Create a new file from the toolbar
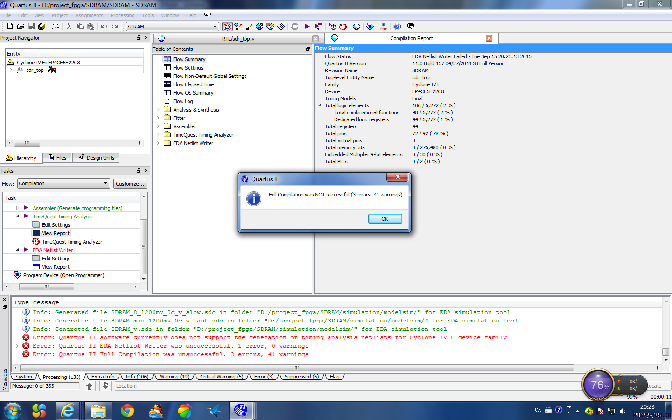 [x=10, y=27]
